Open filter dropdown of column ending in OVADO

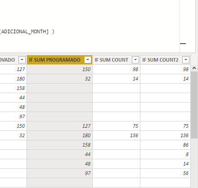(22, 60)
